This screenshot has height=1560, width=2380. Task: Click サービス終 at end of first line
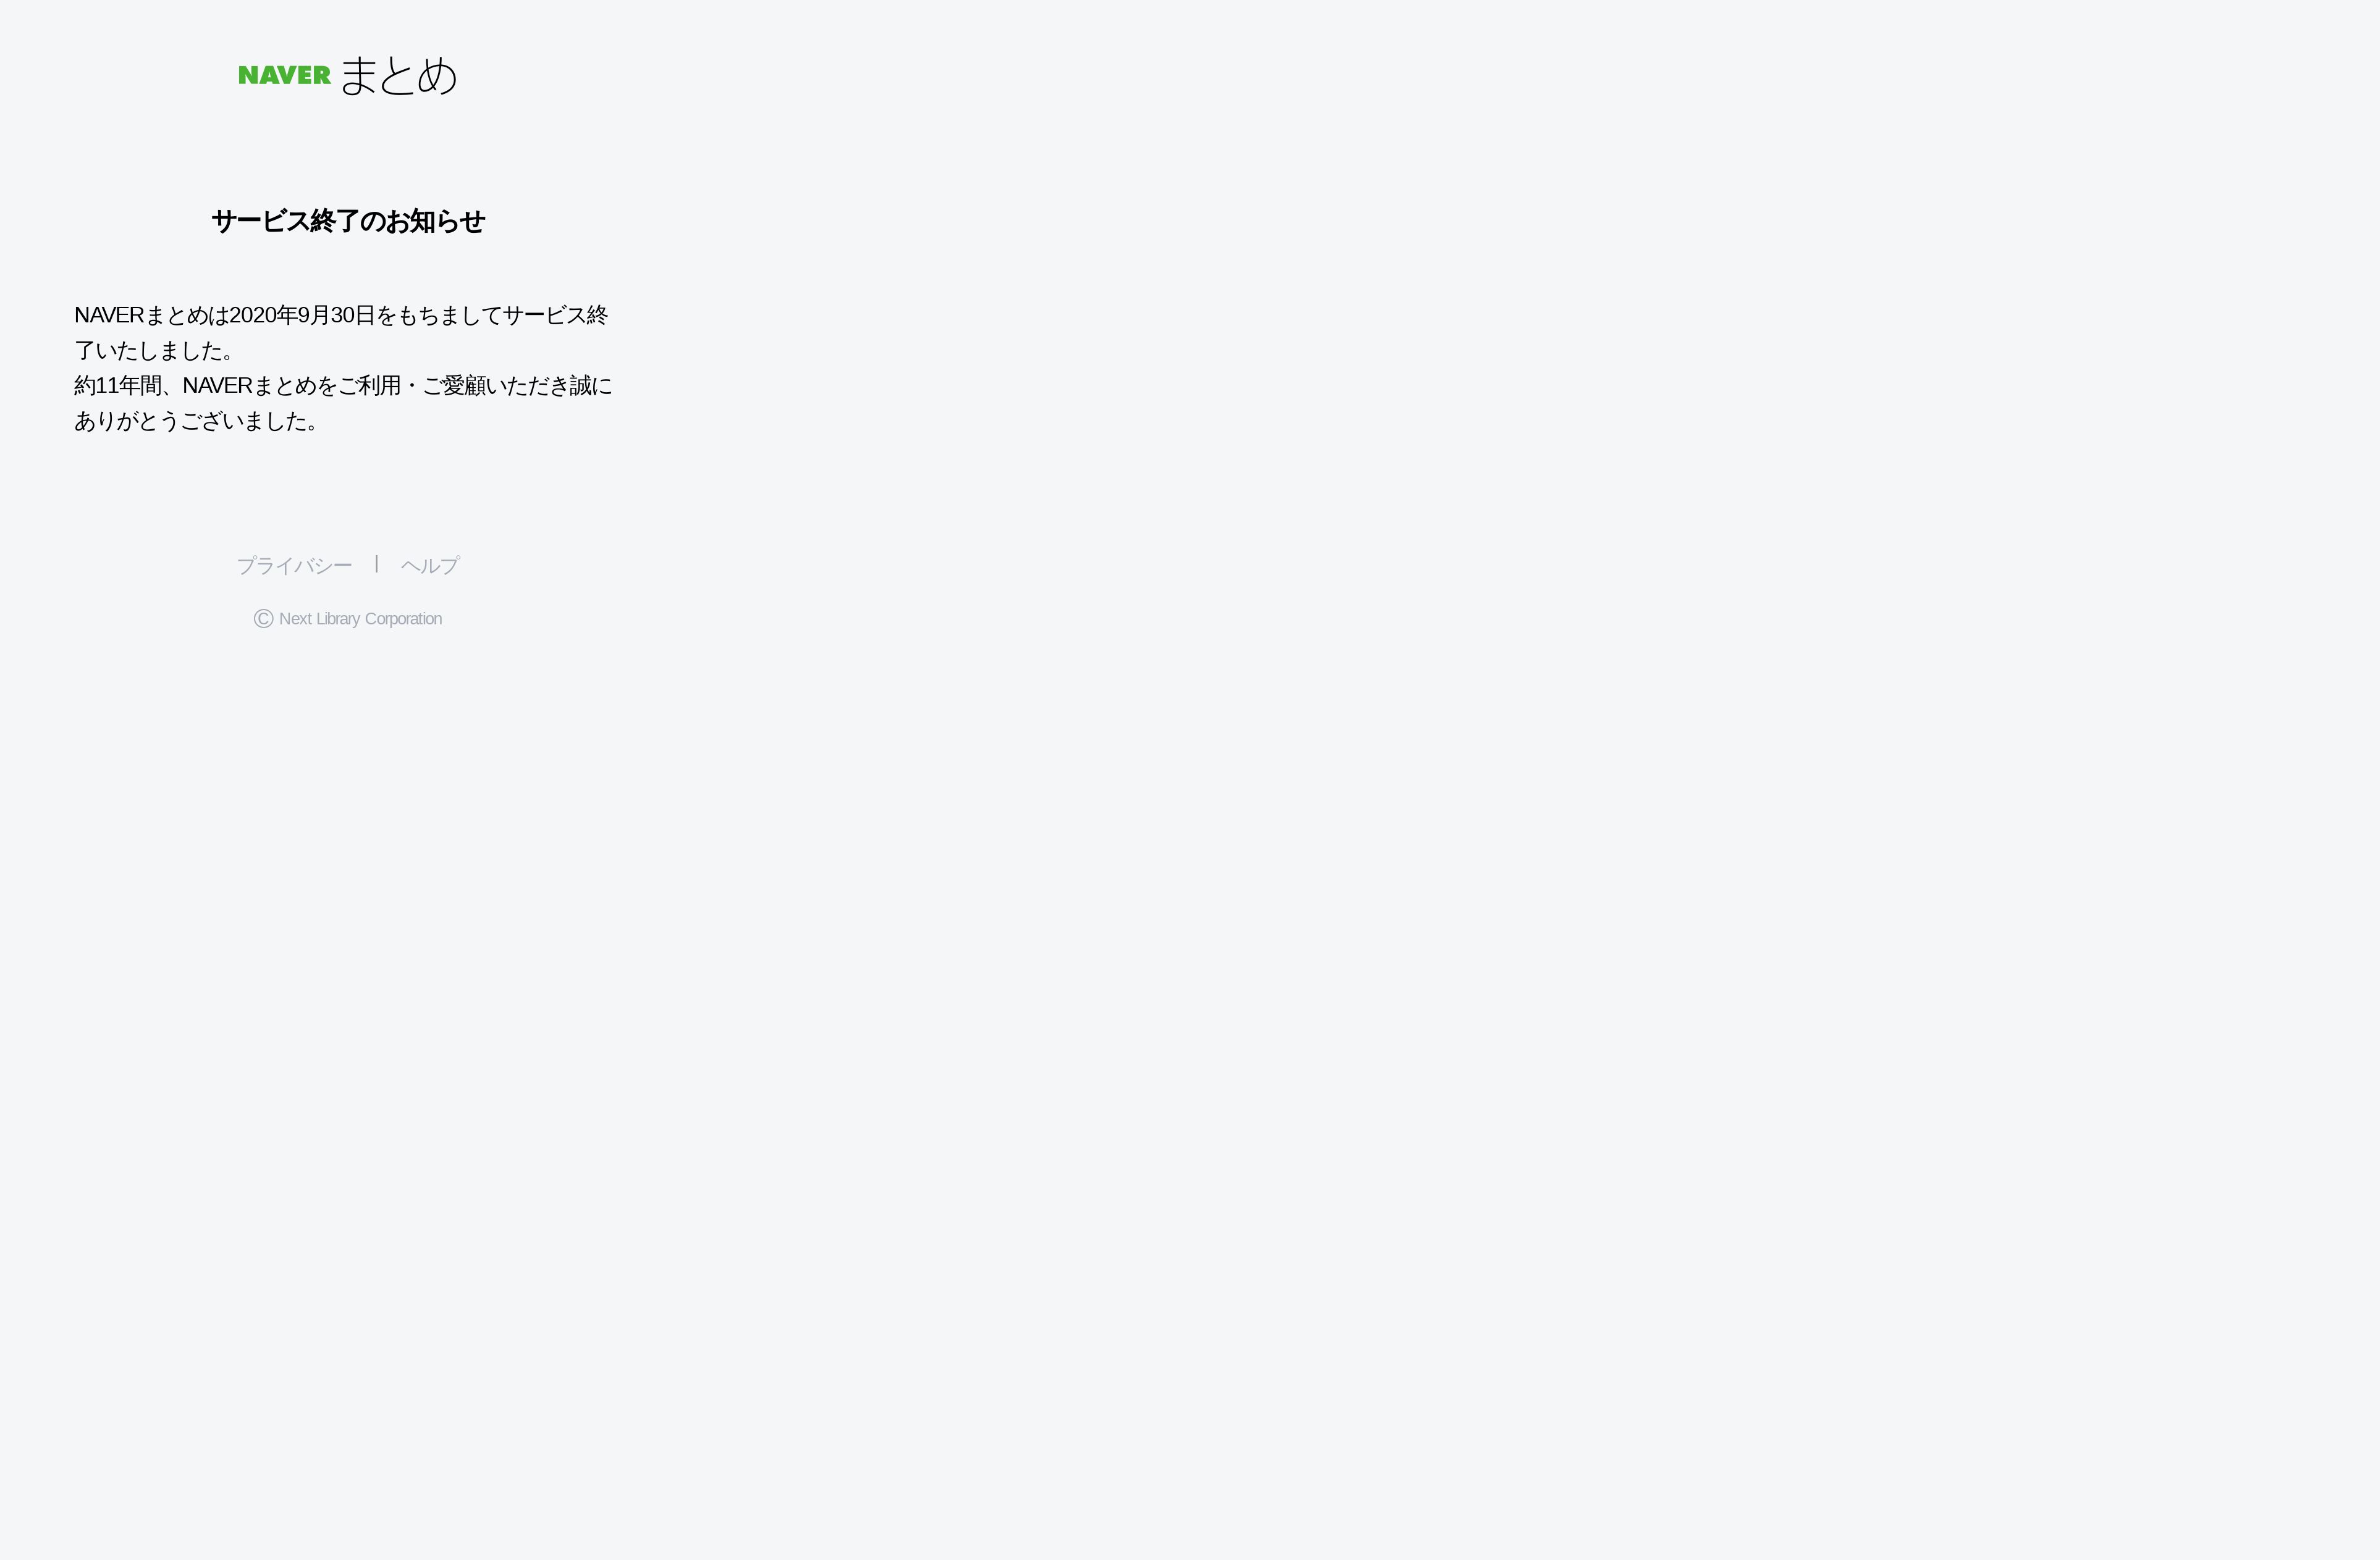[555, 316]
